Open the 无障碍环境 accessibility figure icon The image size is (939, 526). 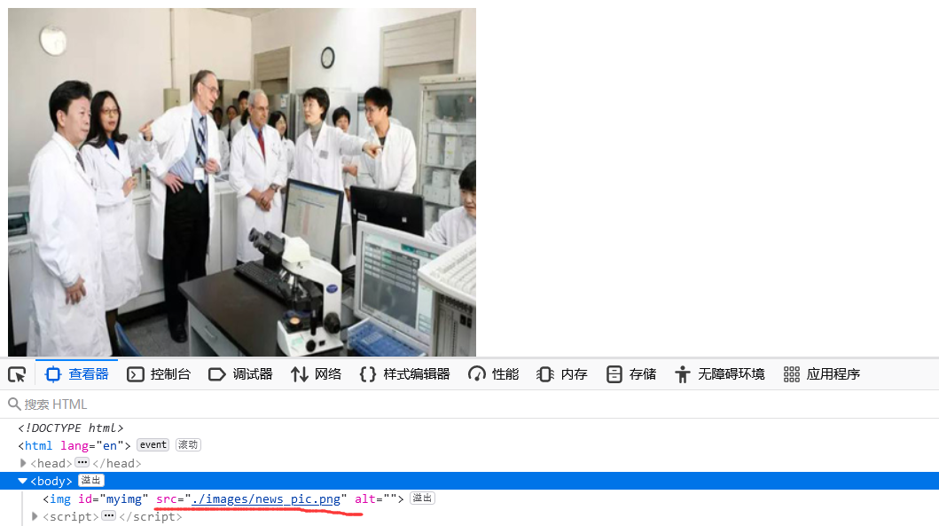click(x=682, y=374)
